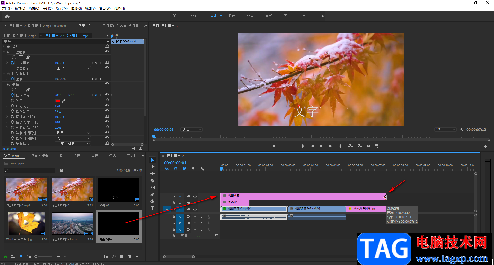Click the project search field
494x265 pixels.
click(30, 170)
